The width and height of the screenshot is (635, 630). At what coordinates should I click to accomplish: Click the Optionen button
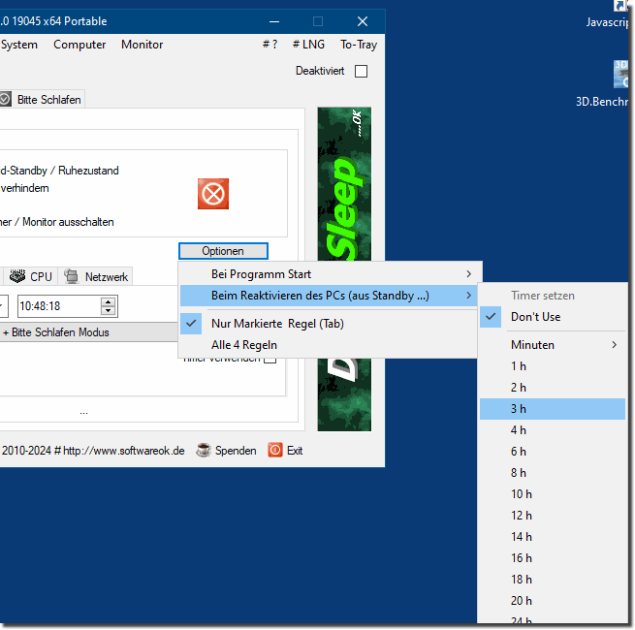pos(223,251)
